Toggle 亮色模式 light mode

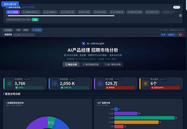tap(37, 30)
